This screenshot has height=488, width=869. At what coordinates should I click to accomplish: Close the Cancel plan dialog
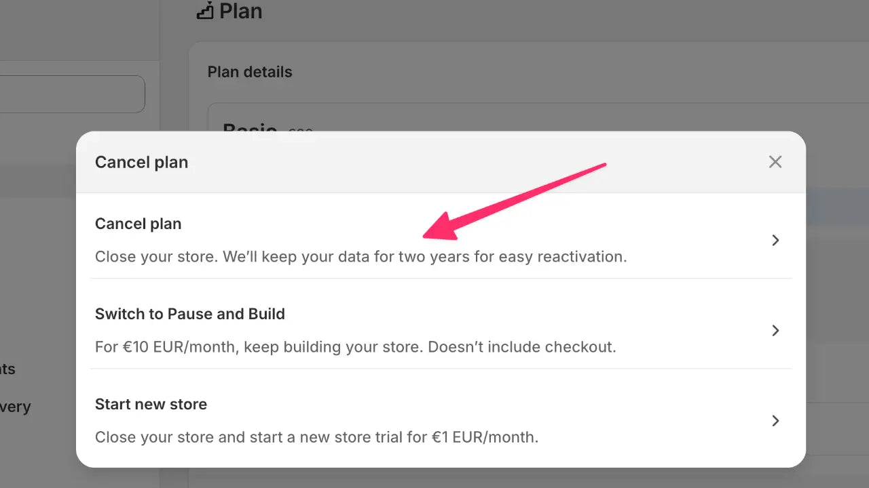coord(775,162)
